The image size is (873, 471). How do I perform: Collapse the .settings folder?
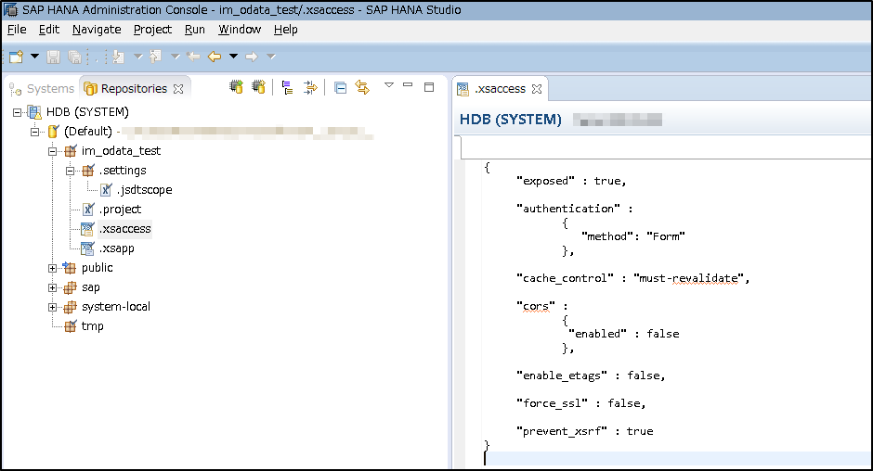pos(71,171)
